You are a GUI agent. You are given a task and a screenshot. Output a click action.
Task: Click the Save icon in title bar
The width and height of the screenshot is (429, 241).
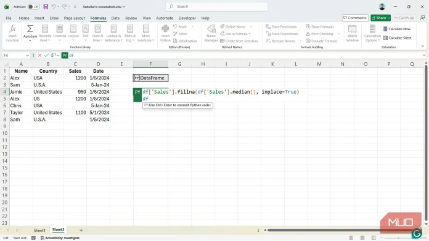click(x=46, y=7)
